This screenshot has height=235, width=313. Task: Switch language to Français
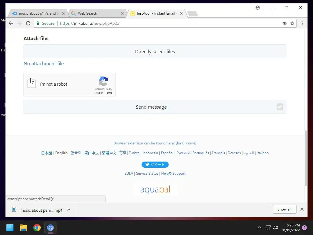218,153
